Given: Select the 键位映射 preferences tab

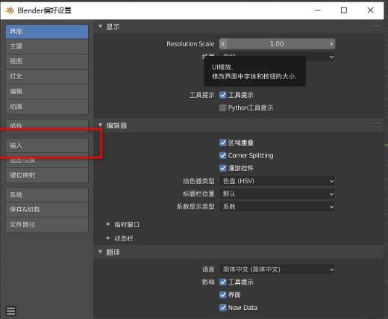Looking at the screenshot, I should [47, 176].
